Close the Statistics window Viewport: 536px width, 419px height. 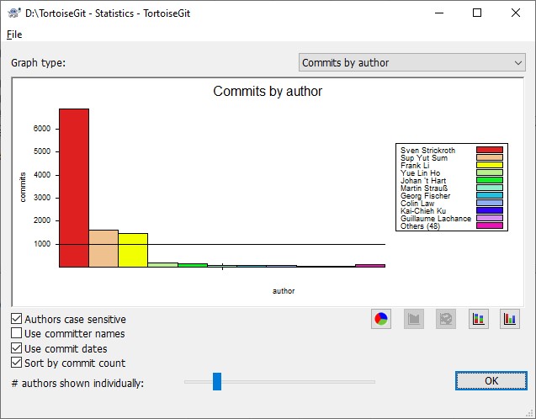(x=516, y=13)
